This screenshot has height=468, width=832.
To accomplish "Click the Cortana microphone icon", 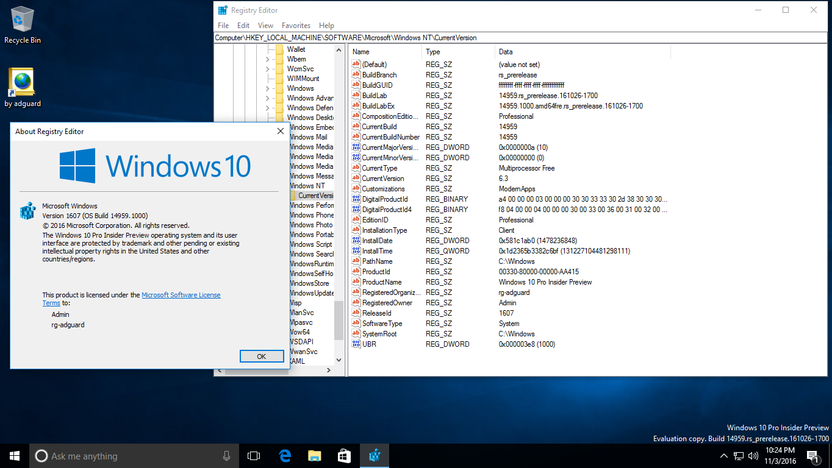I will click(x=226, y=456).
